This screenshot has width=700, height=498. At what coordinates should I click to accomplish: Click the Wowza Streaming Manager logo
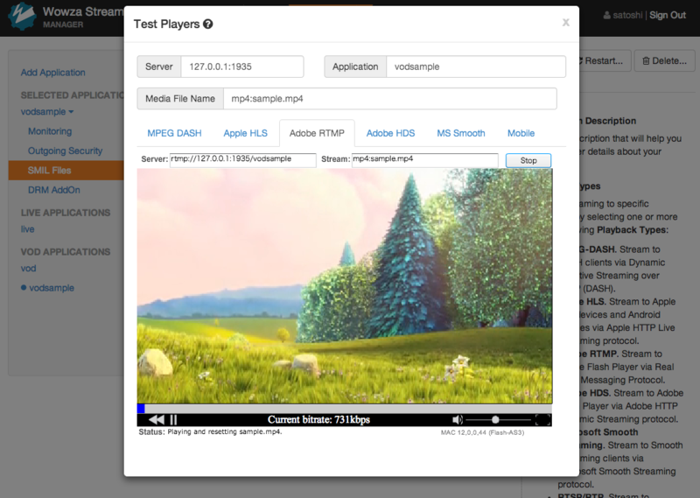click(x=21, y=17)
